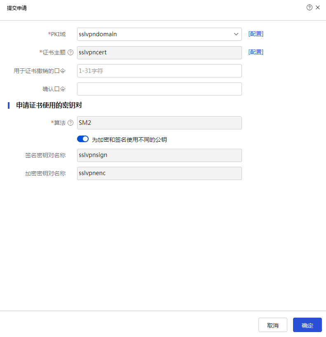Viewport: 326px width, 337px height.
Task: Click the help icon beside 算法
Action: tap(70, 123)
